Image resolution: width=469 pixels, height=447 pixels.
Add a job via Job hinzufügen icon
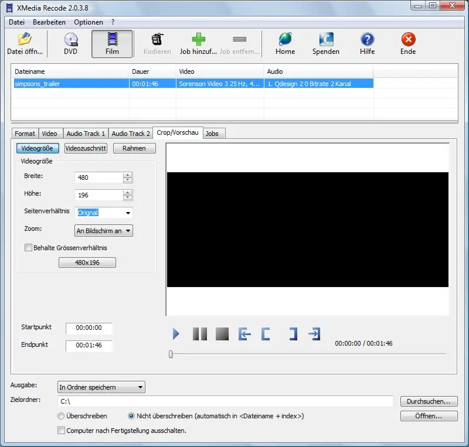click(198, 43)
